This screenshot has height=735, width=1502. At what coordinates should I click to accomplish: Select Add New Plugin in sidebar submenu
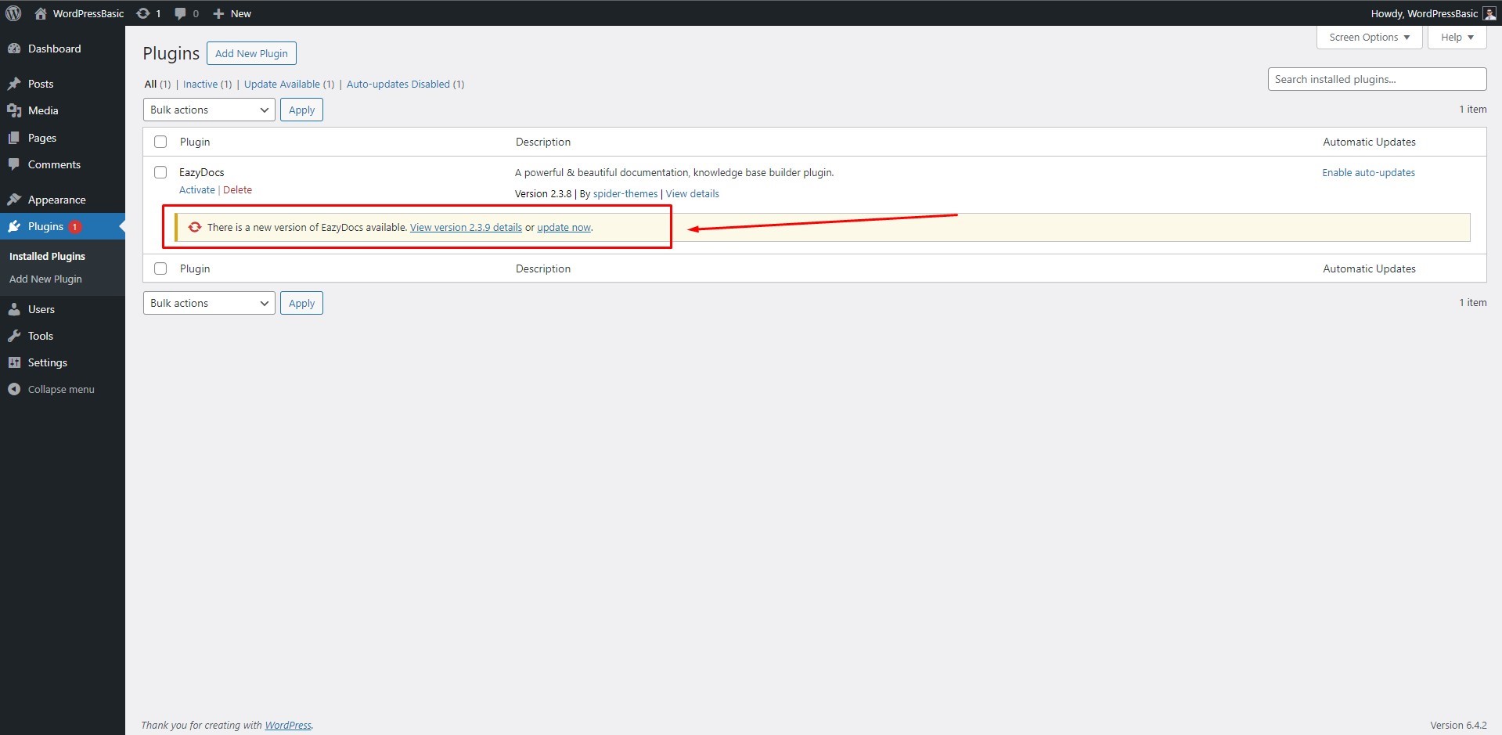pos(45,279)
